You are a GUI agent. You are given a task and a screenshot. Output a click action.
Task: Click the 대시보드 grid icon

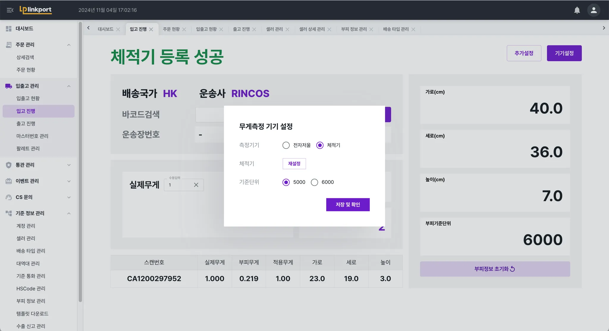point(9,29)
